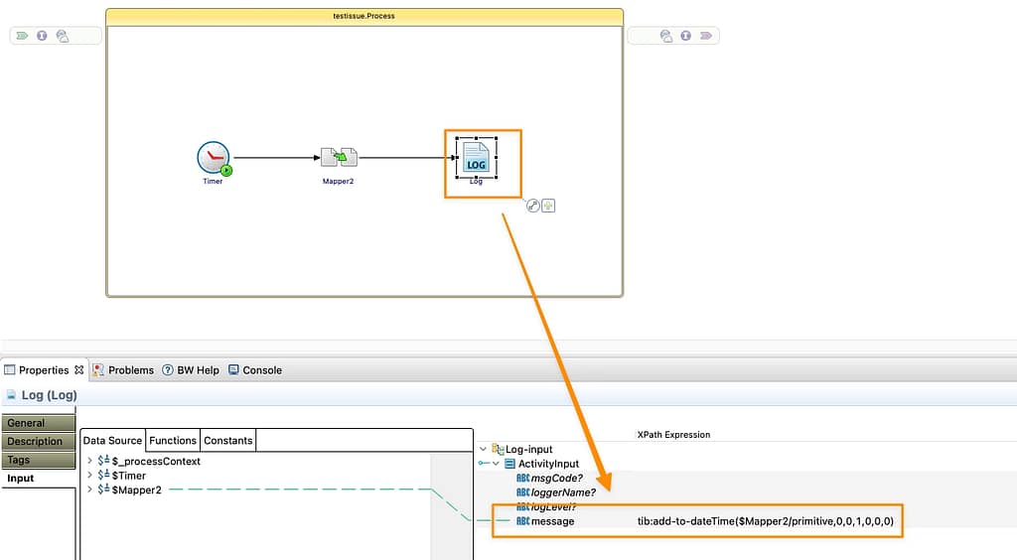Click the purple arrow icon in right palette

coord(706,36)
